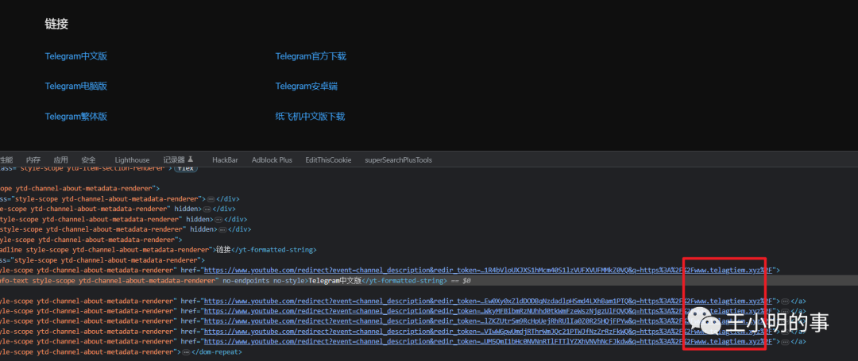Expand ellipsis in the first hidden div row

tap(207, 209)
